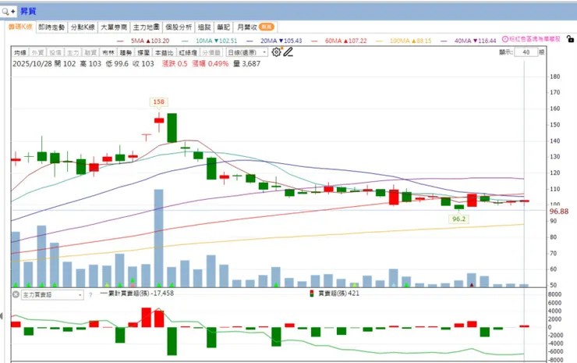Image resolution: width=577 pixels, height=363 pixels.
Task: Click the 量 3,687 volume value
Action: (x=247, y=64)
